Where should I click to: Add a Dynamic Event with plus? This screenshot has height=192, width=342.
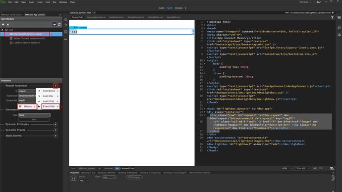[56, 130]
